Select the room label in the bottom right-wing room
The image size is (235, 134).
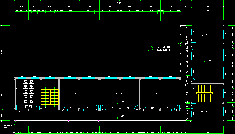pos(206,112)
